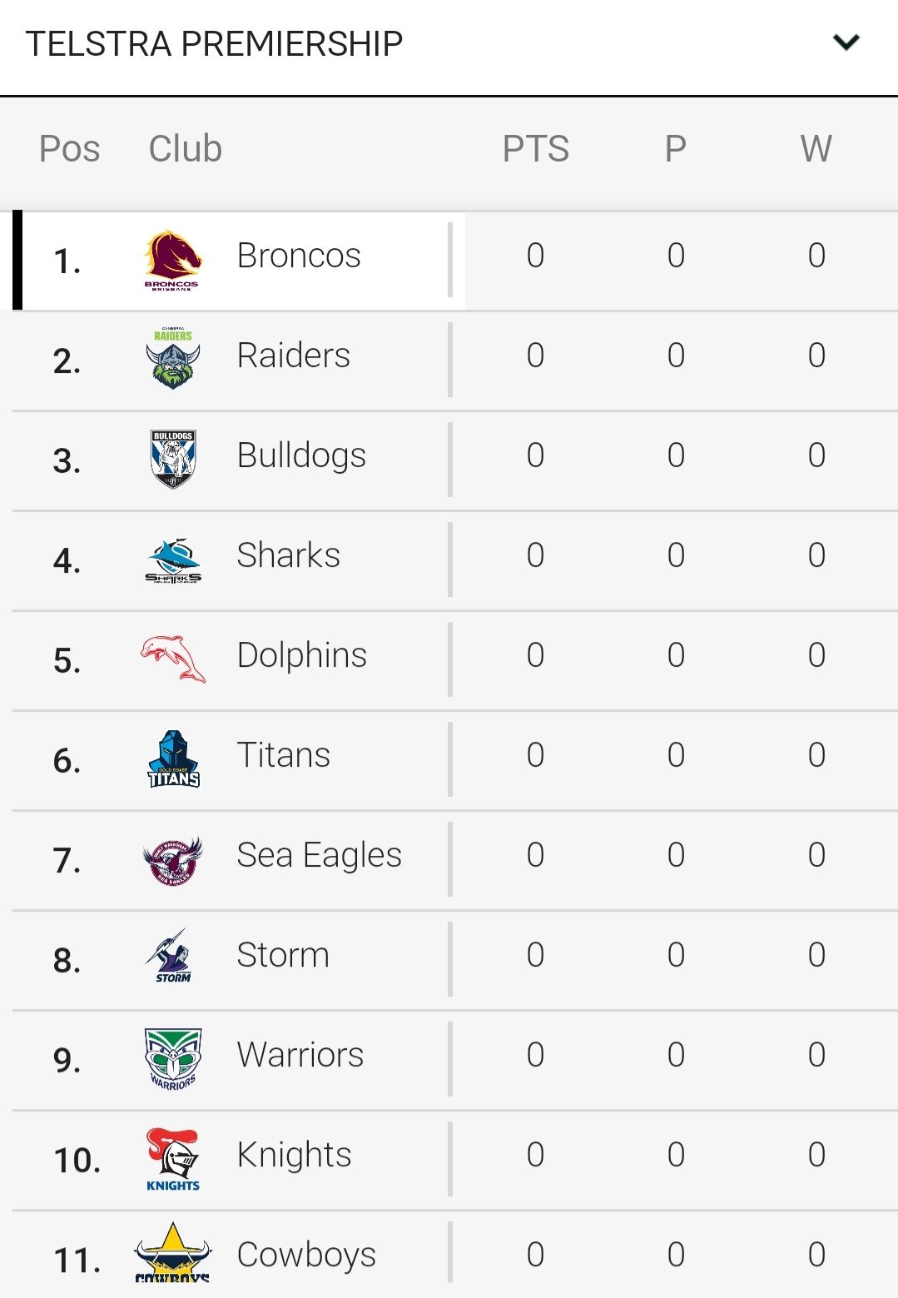The height and width of the screenshot is (1298, 898).
Task: Click the Cowboys team logo
Action: coord(173,1251)
